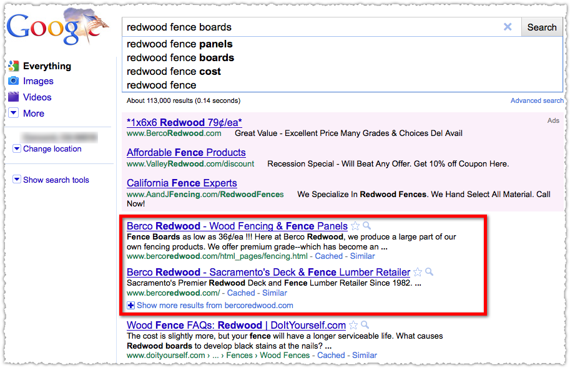
Task: Open Cached link for bercoredwood fencing.html
Action: click(x=328, y=256)
